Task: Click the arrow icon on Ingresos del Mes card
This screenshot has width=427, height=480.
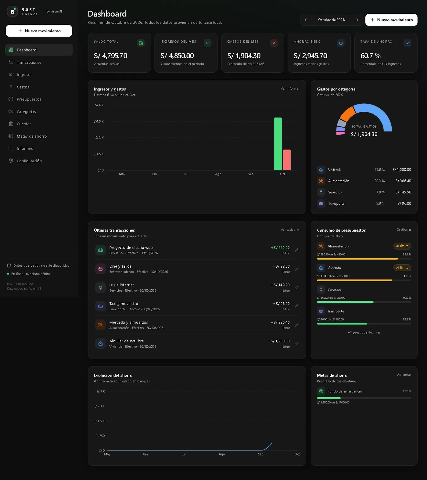Action: click(x=207, y=43)
